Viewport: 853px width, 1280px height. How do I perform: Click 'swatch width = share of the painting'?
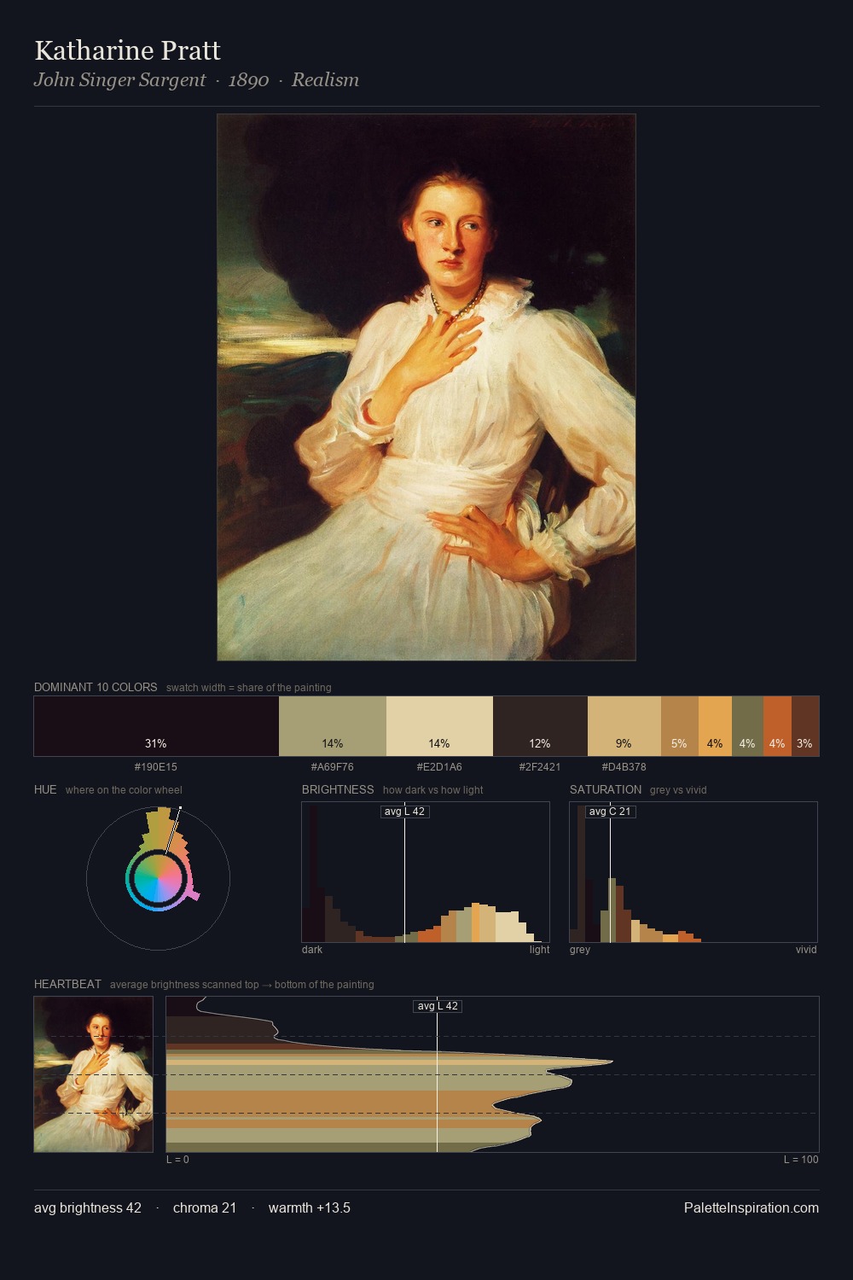[x=249, y=688]
